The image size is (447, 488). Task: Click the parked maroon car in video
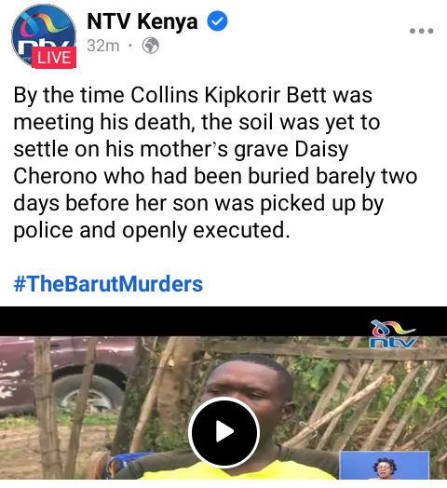(67, 375)
